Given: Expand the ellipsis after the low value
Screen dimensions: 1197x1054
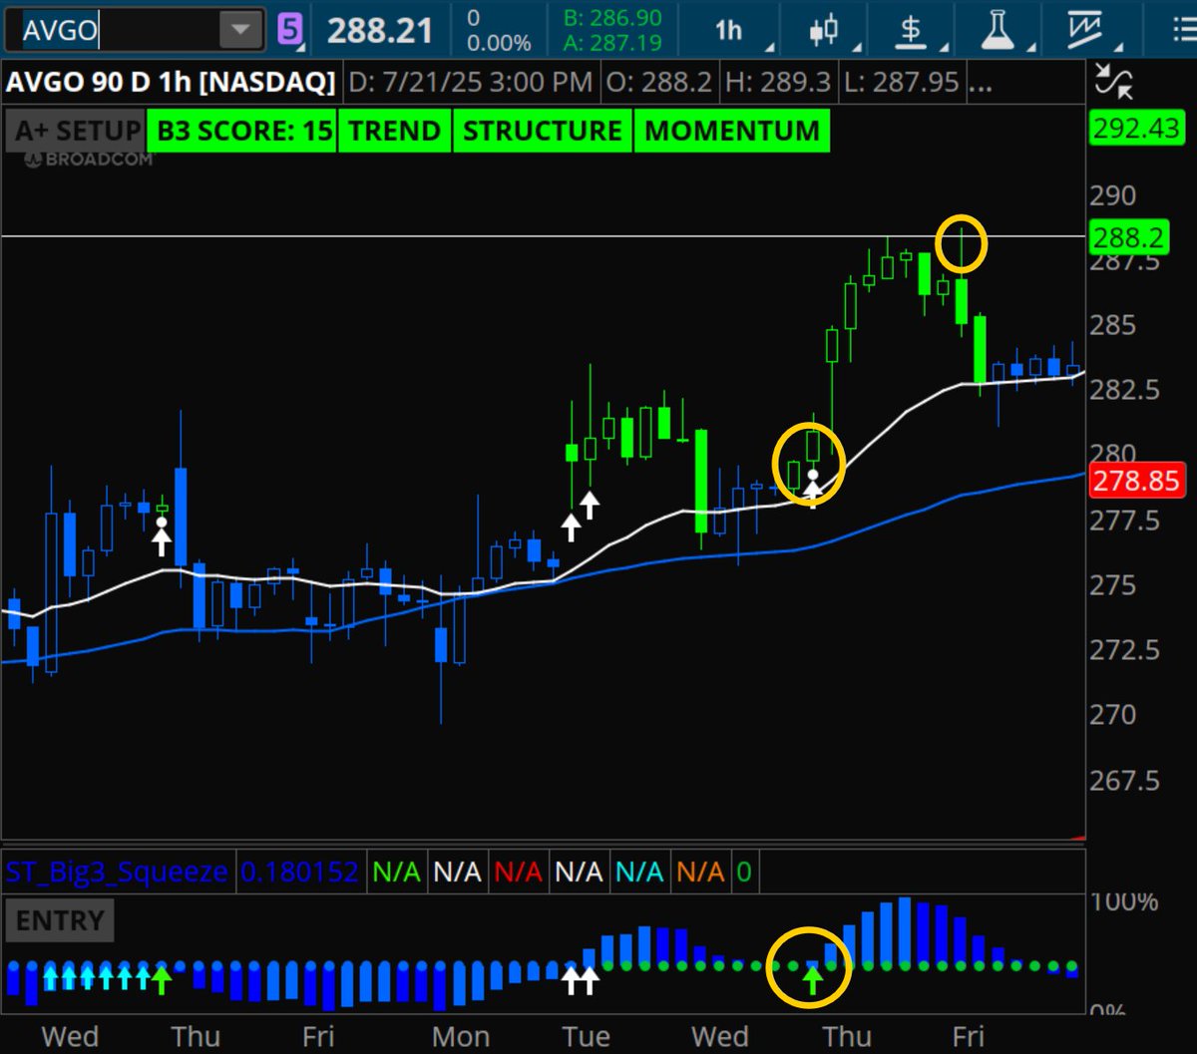Looking at the screenshot, I should point(980,88).
